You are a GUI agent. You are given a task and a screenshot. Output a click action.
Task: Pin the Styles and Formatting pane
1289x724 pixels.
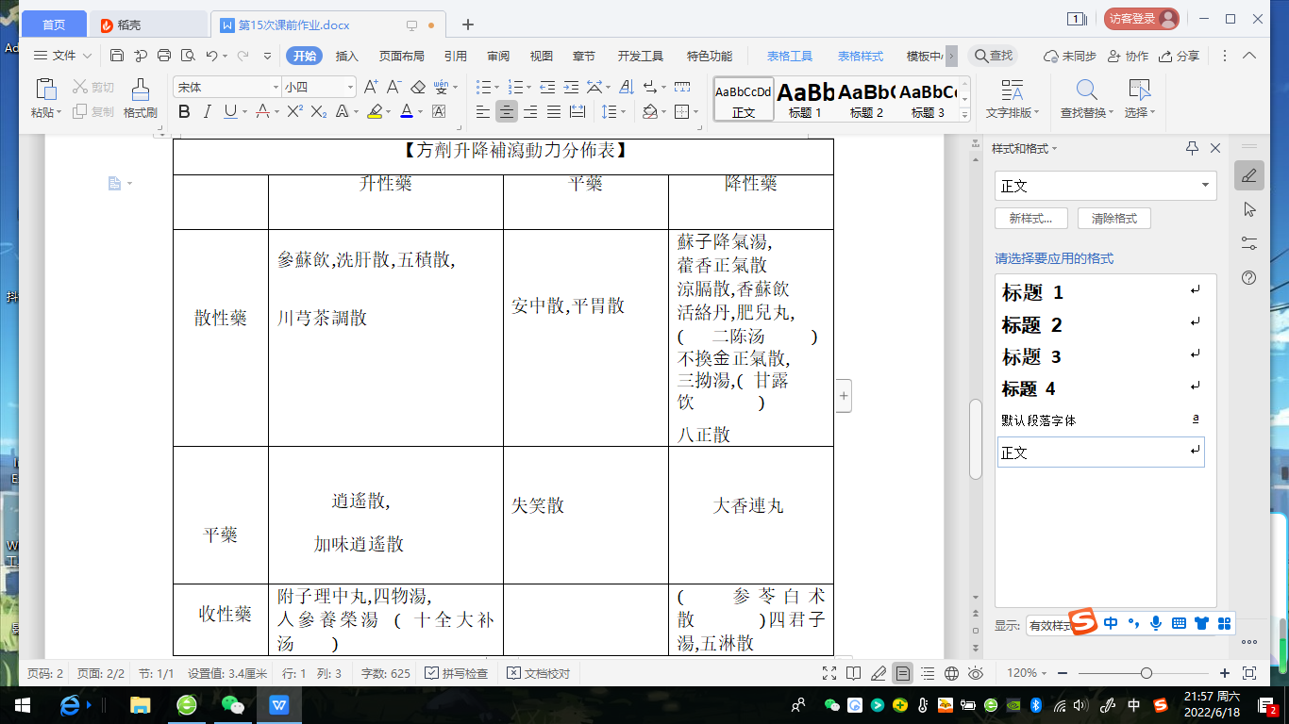(1192, 148)
